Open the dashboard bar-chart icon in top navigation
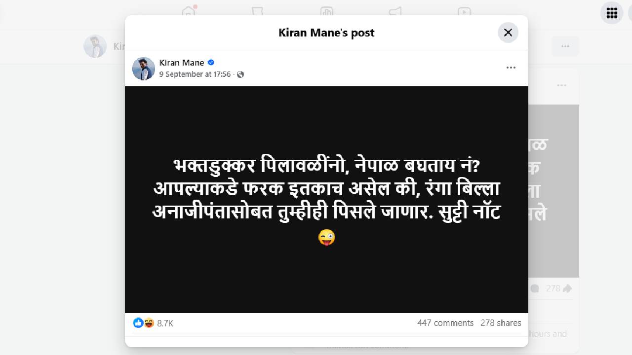This screenshot has height=355, width=632. pos(326,12)
